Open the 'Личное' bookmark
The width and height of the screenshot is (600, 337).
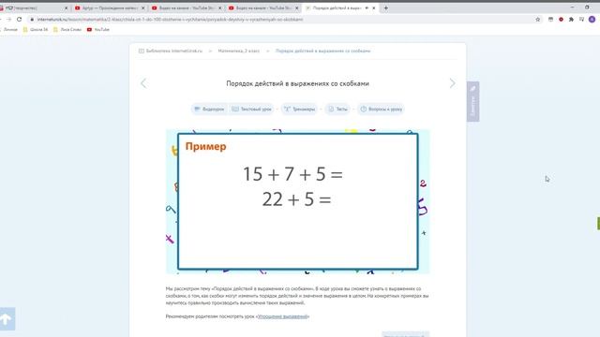pos(9,29)
